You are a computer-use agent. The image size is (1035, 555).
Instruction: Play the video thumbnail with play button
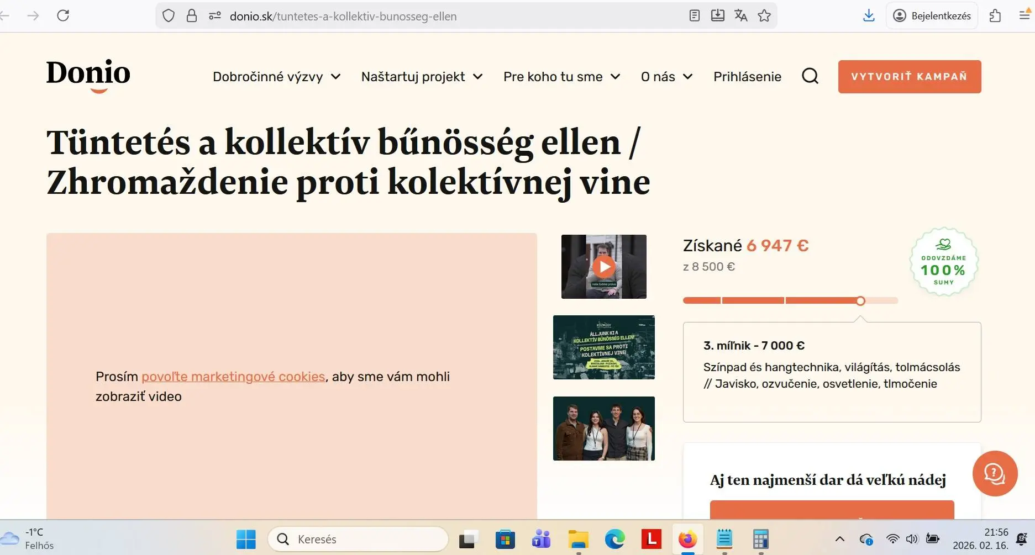604,267
